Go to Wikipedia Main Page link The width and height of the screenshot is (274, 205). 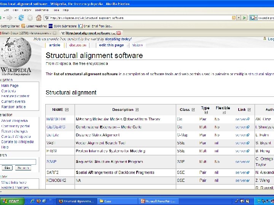coord(10,85)
